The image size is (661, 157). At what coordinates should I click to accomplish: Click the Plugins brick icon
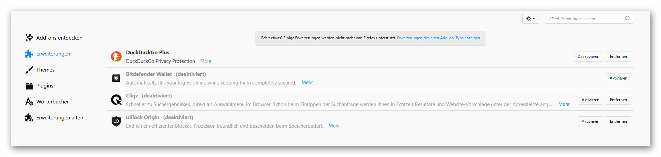point(29,86)
